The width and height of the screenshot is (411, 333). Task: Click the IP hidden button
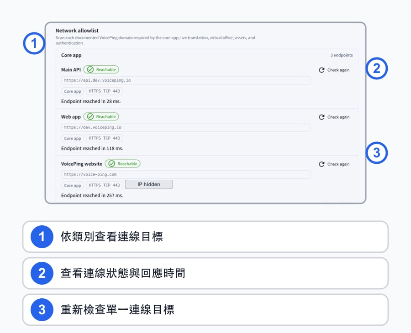click(x=148, y=184)
